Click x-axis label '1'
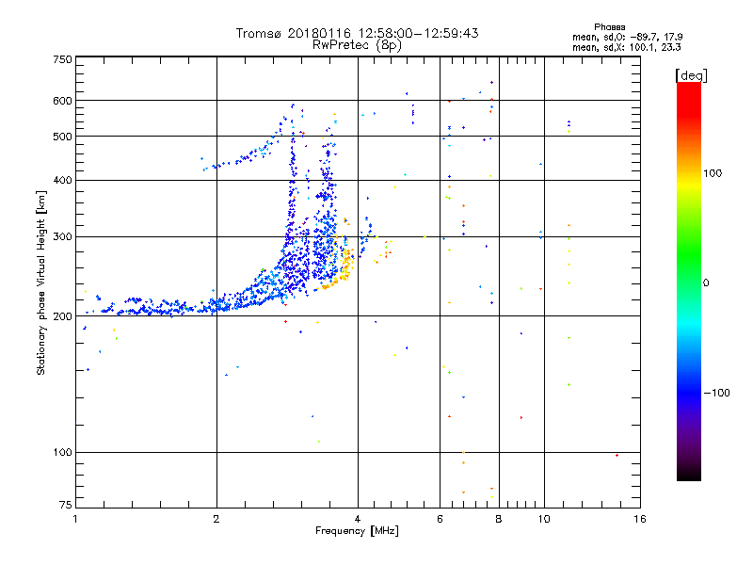The height and width of the screenshot is (565, 753). (x=75, y=519)
